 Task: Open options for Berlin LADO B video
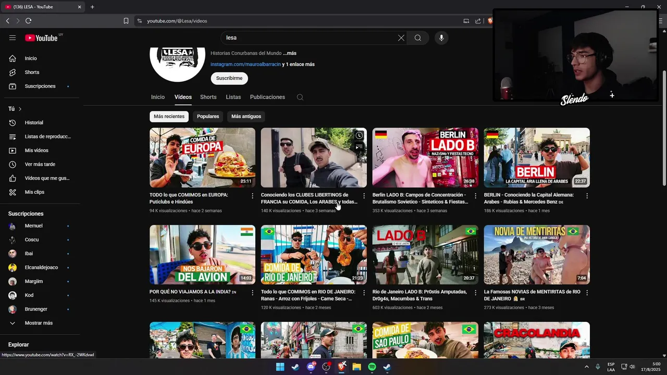(x=475, y=196)
